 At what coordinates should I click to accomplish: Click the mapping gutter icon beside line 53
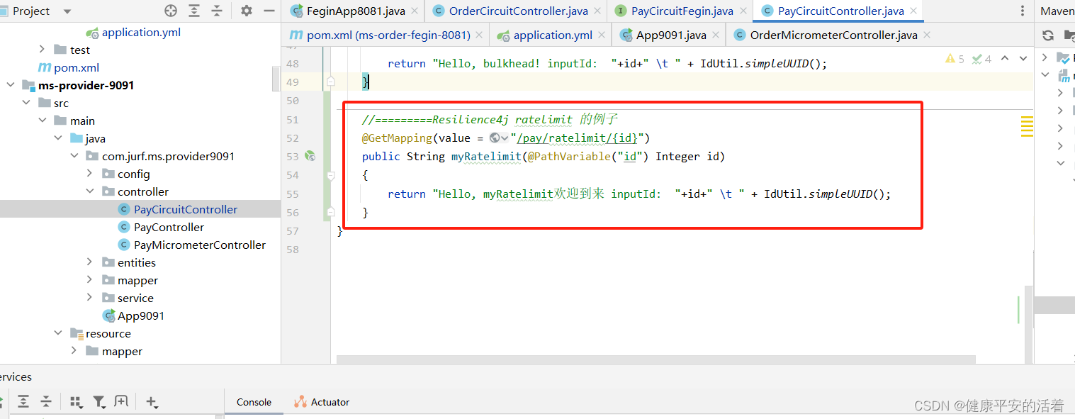tap(310, 156)
